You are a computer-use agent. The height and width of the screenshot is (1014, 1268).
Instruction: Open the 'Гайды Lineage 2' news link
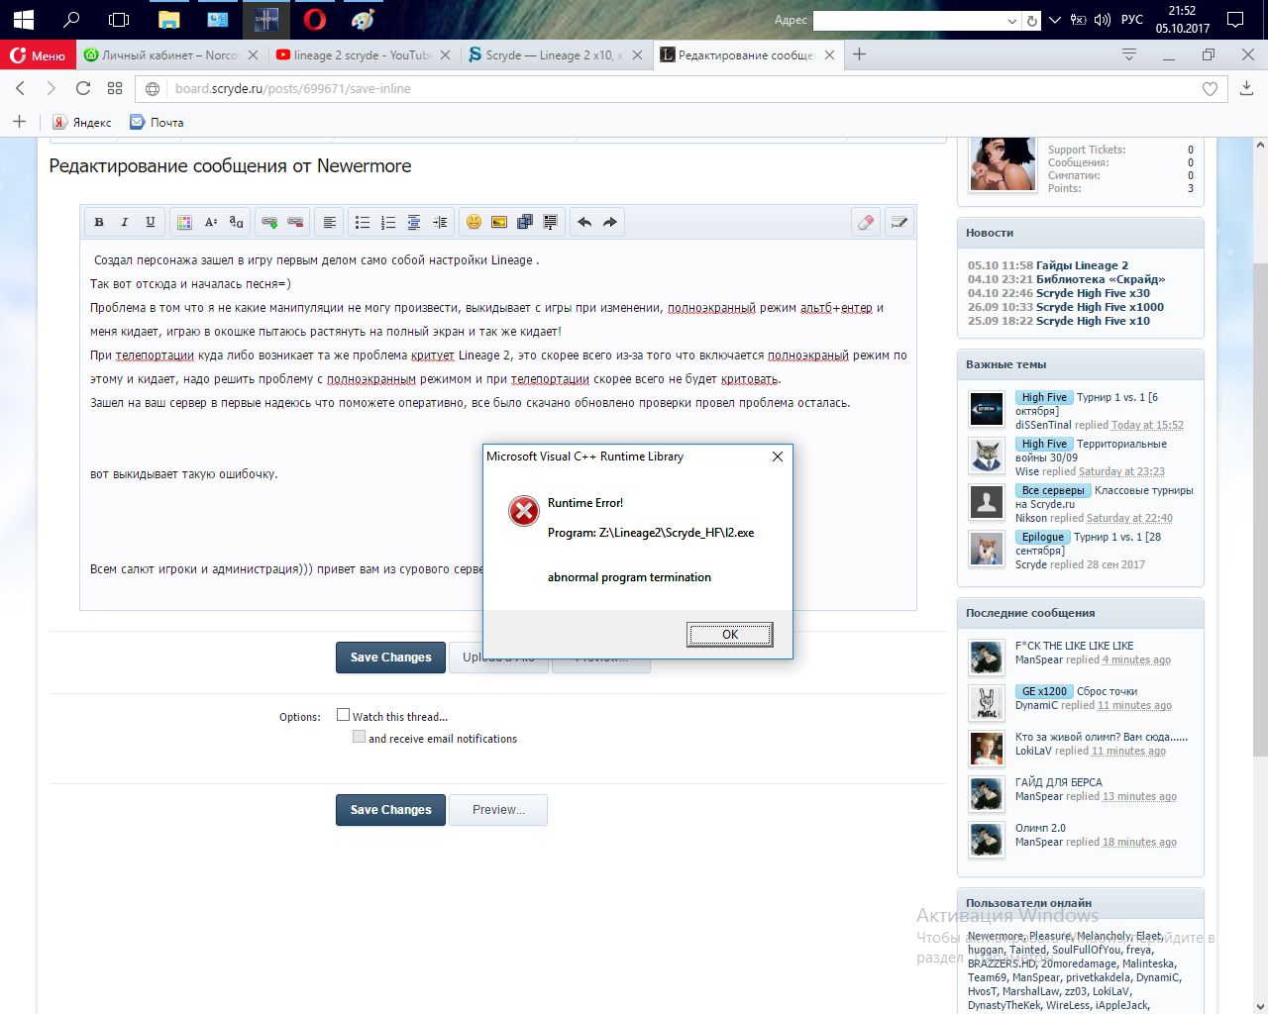(1082, 265)
